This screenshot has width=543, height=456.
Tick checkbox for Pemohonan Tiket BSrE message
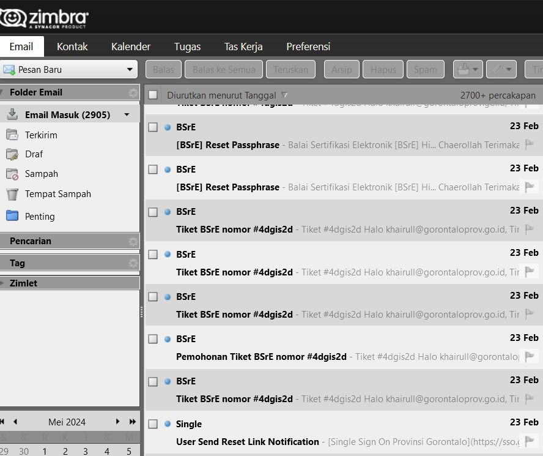click(x=153, y=339)
